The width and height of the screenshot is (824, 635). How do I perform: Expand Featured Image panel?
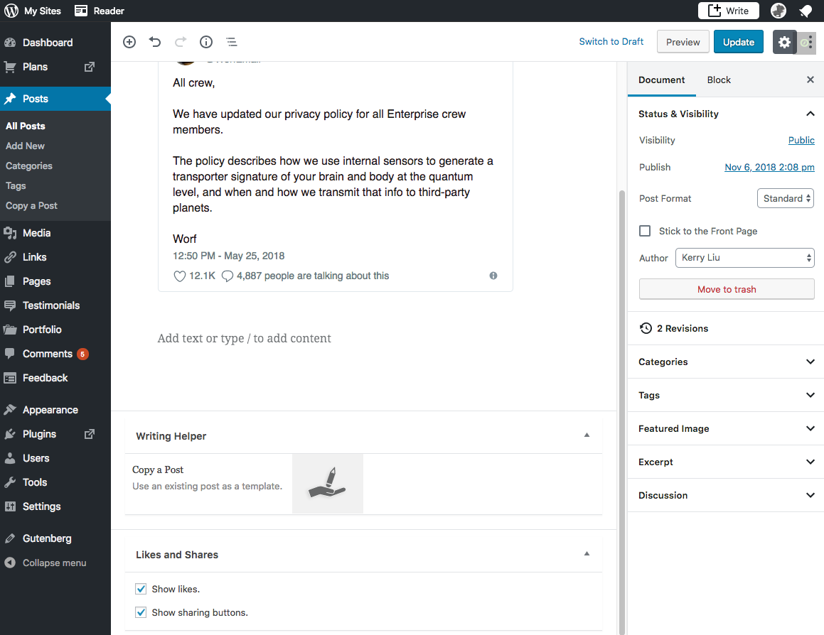[x=726, y=428]
